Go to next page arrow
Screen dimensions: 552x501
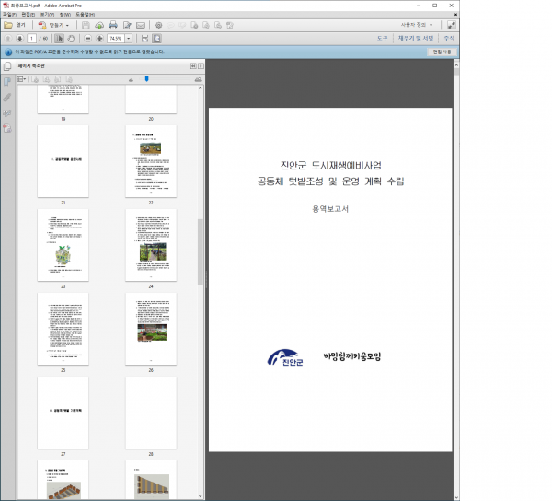pos(19,39)
